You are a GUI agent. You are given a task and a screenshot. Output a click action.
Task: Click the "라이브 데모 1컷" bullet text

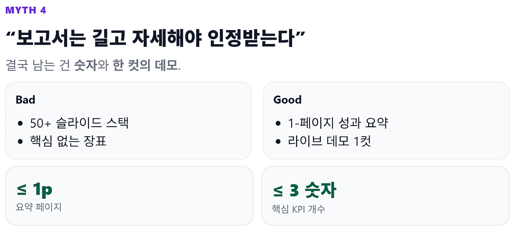(x=329, y=141)
